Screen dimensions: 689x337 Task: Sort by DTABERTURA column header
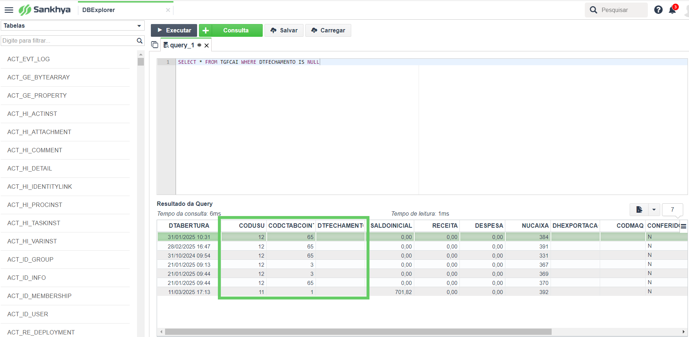click(x=189, y=226)
